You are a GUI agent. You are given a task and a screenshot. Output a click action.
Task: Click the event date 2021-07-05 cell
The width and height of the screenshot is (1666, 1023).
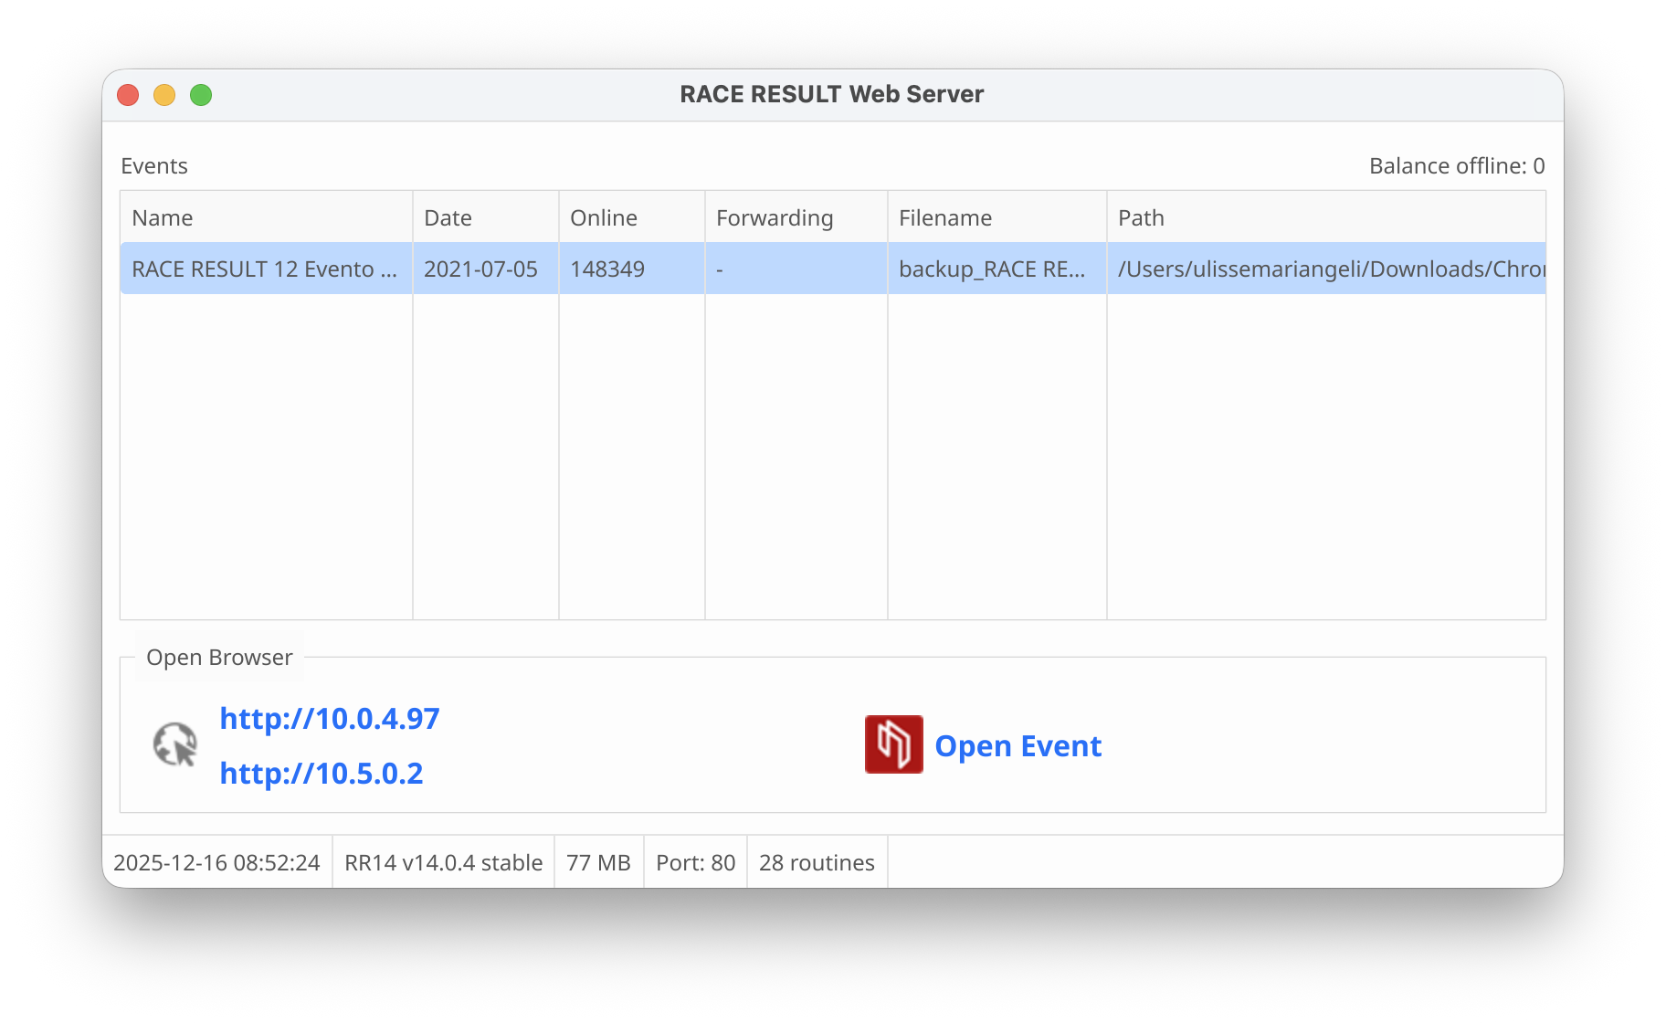point(481,269)
